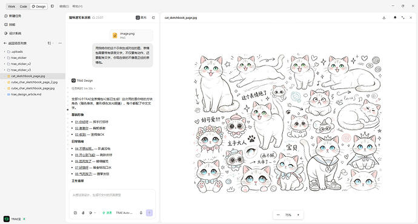Click the cloud sync icon beside 23:07

point(93,18)
